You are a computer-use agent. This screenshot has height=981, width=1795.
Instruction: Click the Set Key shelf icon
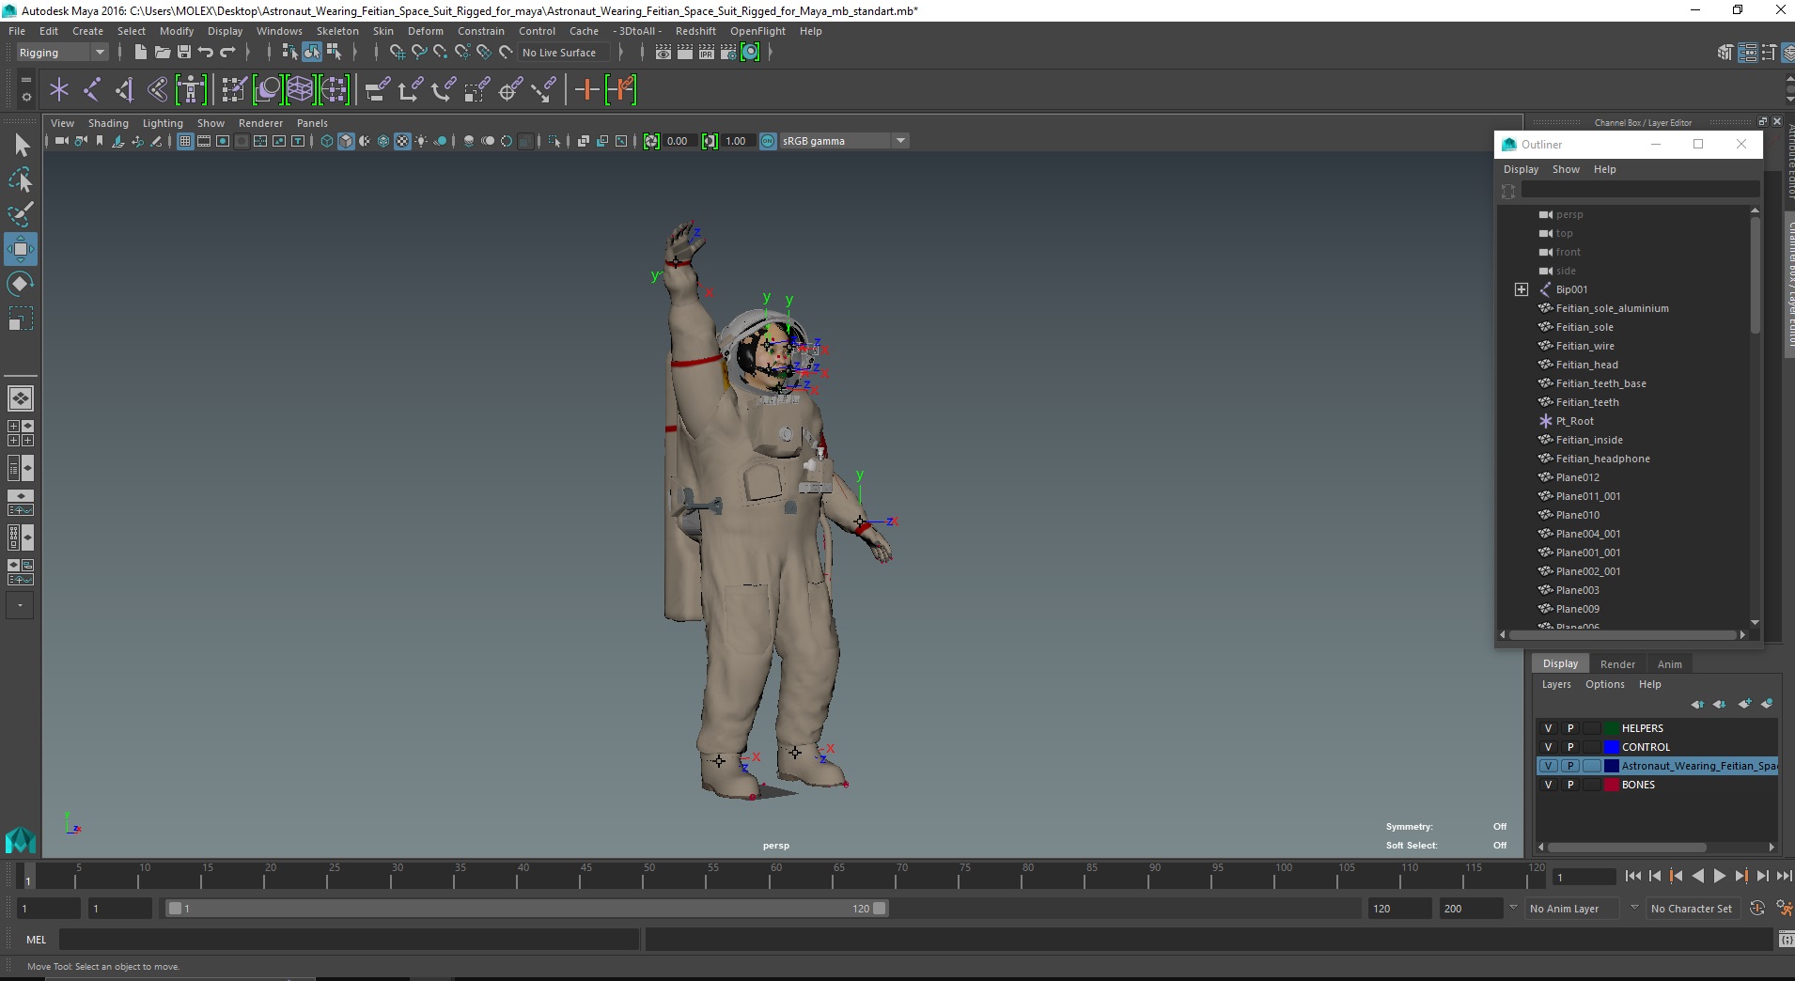pyautogui.click(x=587, y=89)
